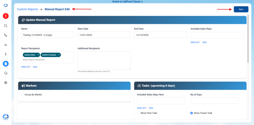This screenshot has width=254, height=125.
Task: Click Select All under Included Sales Reps Here
Action: [x=141, y=108]
